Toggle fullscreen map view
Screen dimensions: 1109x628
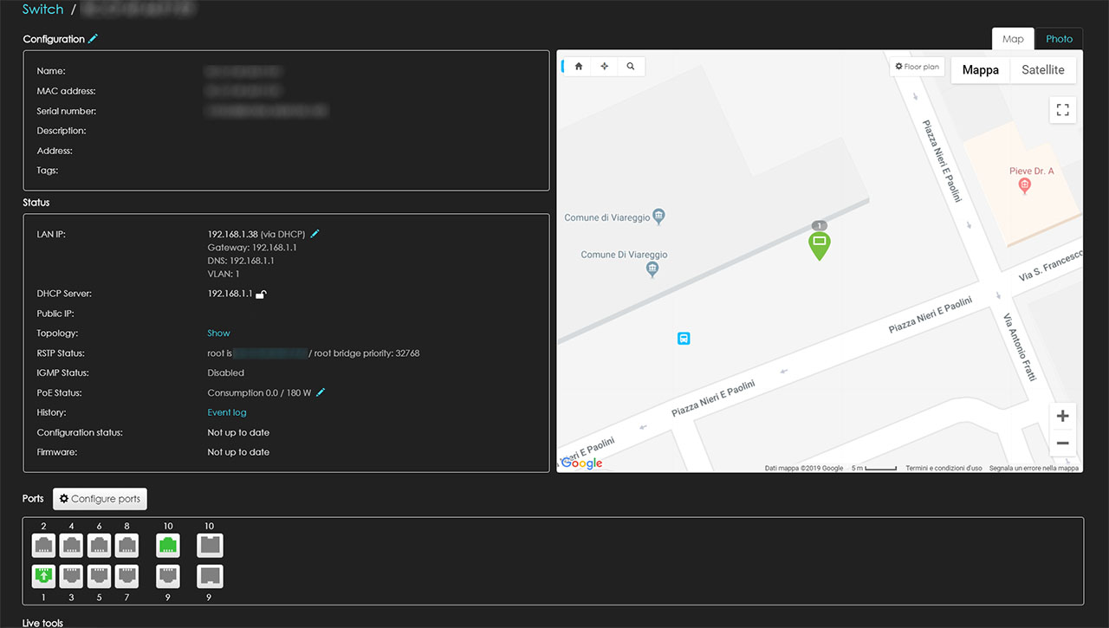click(x=1063, y=110)
